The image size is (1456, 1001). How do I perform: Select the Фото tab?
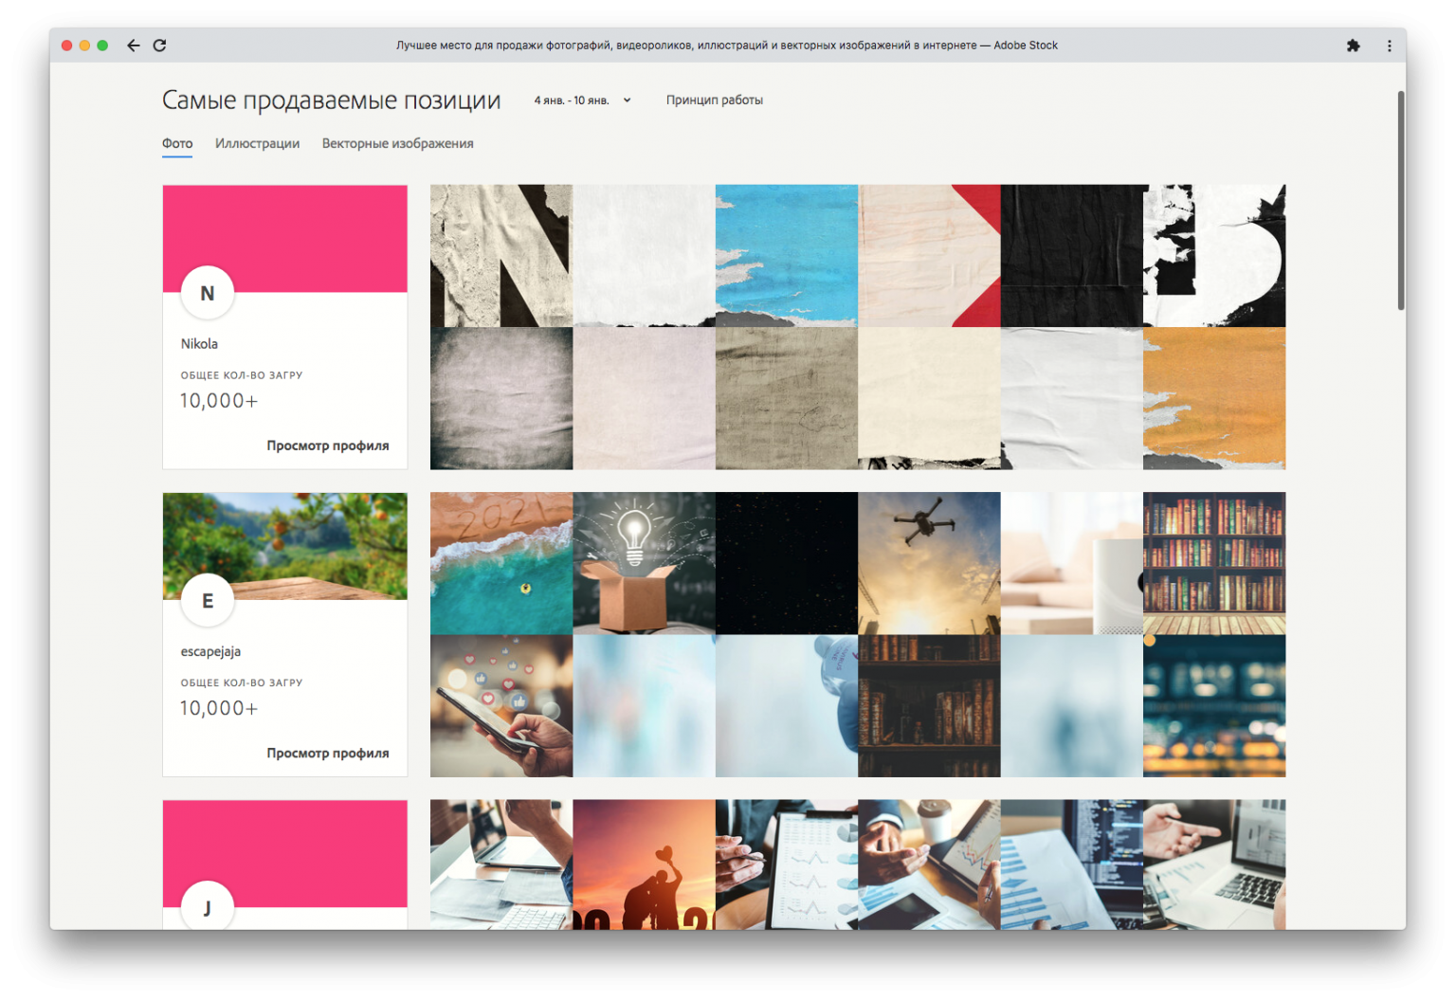(x=177, y=144)
